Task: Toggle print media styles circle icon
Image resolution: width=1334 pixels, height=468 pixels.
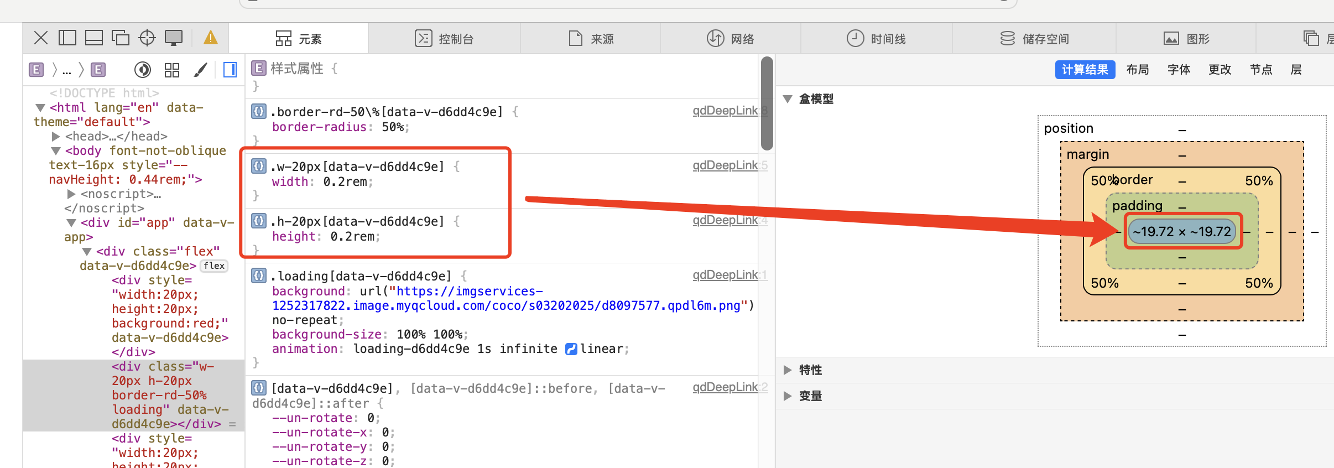Action: point(143,70)
